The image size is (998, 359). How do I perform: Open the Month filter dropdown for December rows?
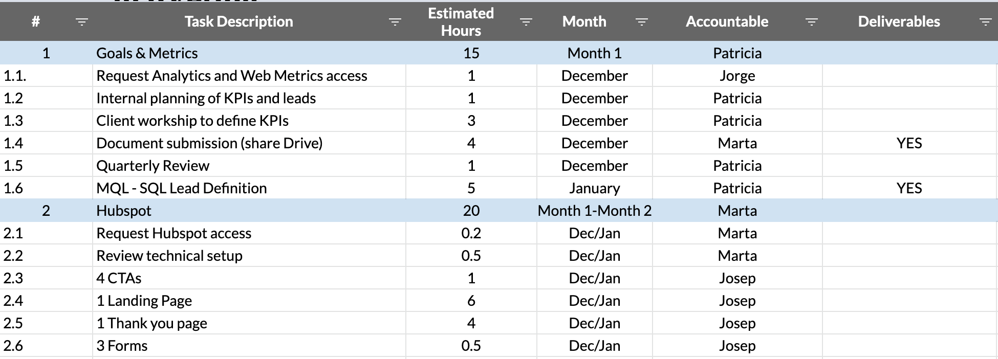[641, 22]
